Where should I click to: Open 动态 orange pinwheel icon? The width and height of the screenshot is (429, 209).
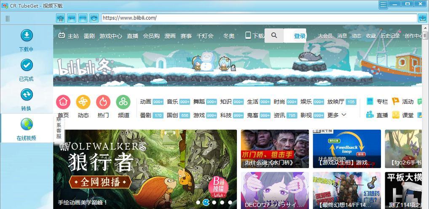(83, 102)
